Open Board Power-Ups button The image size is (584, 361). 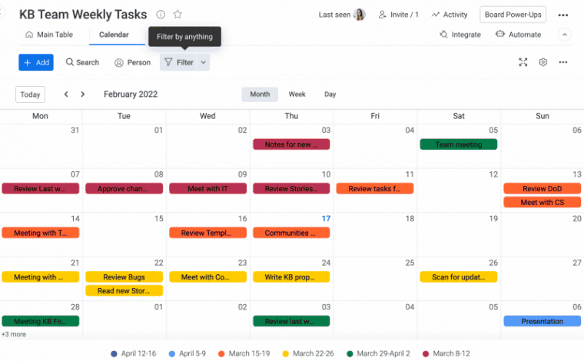click(x=513, y=15)
